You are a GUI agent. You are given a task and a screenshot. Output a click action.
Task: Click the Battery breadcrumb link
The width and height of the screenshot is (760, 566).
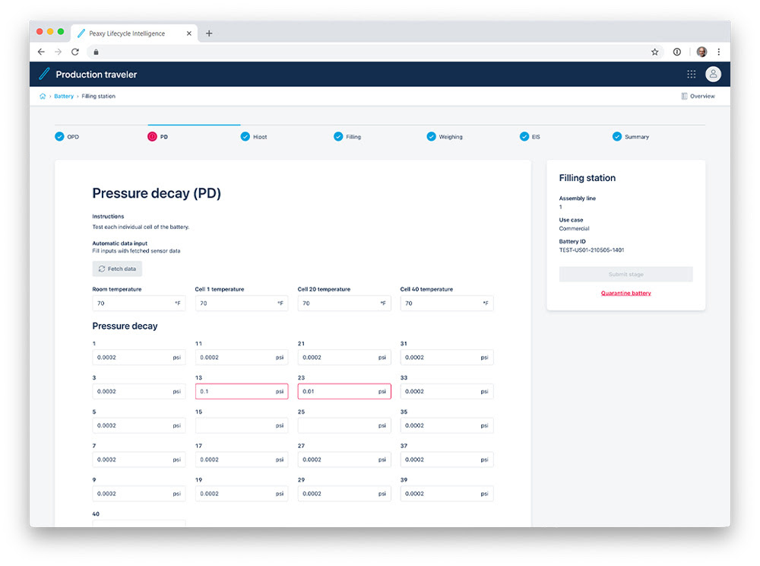click(x=64, y=97)
